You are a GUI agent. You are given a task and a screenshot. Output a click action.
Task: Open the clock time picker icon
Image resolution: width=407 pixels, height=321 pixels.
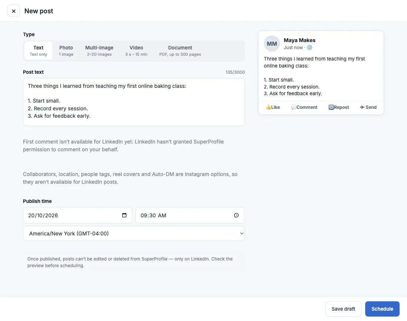click(x=236, y=215)
